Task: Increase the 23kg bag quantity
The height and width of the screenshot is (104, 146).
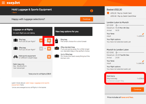Action: coord(49,49)
